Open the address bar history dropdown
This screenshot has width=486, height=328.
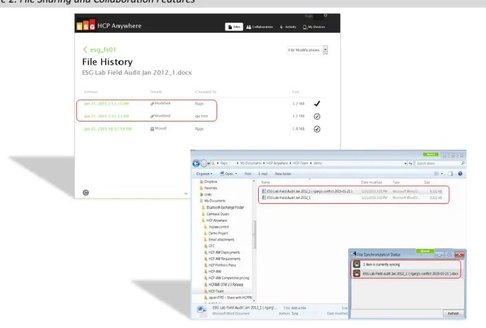[x=405, y=163]
